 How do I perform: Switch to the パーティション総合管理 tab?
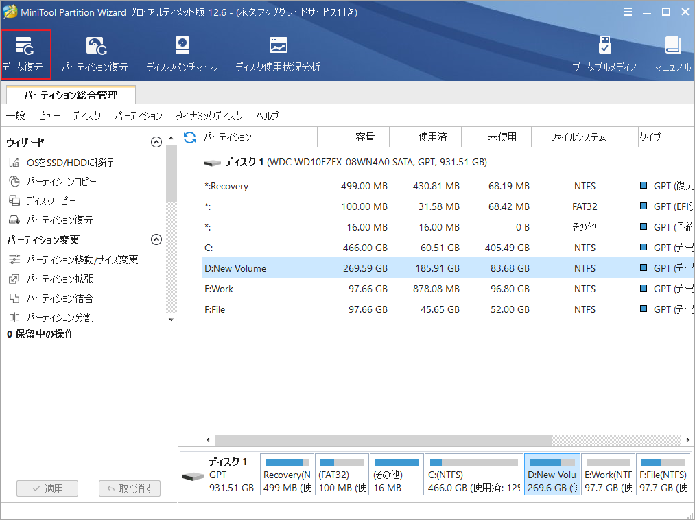70,96
